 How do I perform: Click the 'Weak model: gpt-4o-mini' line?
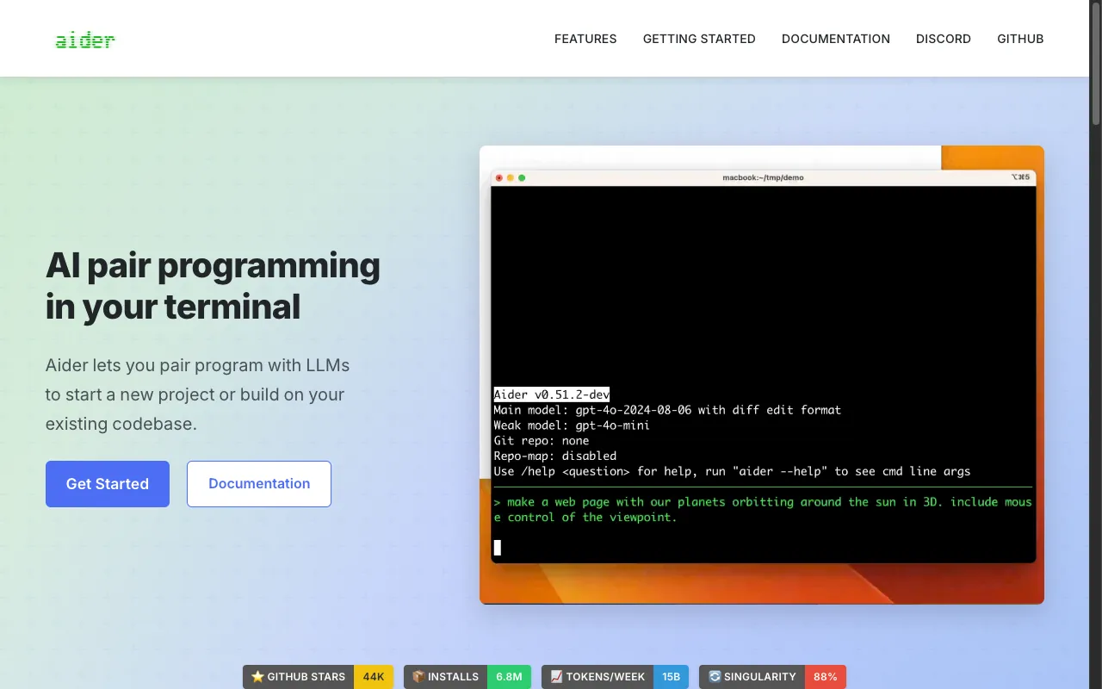(572, 425)
